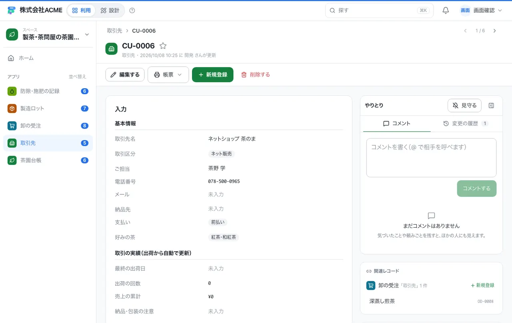Click the CU-0006 record building icon

pyautogui.click(x=112, y=49)
